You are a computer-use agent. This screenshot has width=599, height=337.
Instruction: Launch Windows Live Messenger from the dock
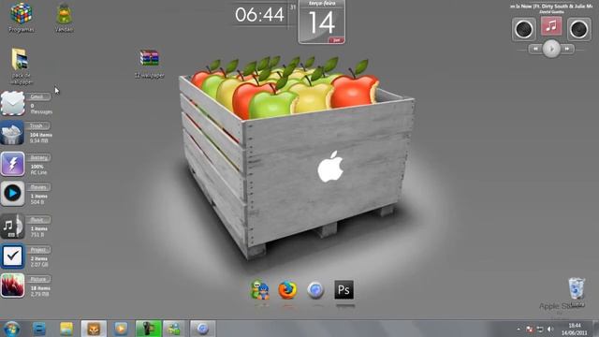coord(260,289)
